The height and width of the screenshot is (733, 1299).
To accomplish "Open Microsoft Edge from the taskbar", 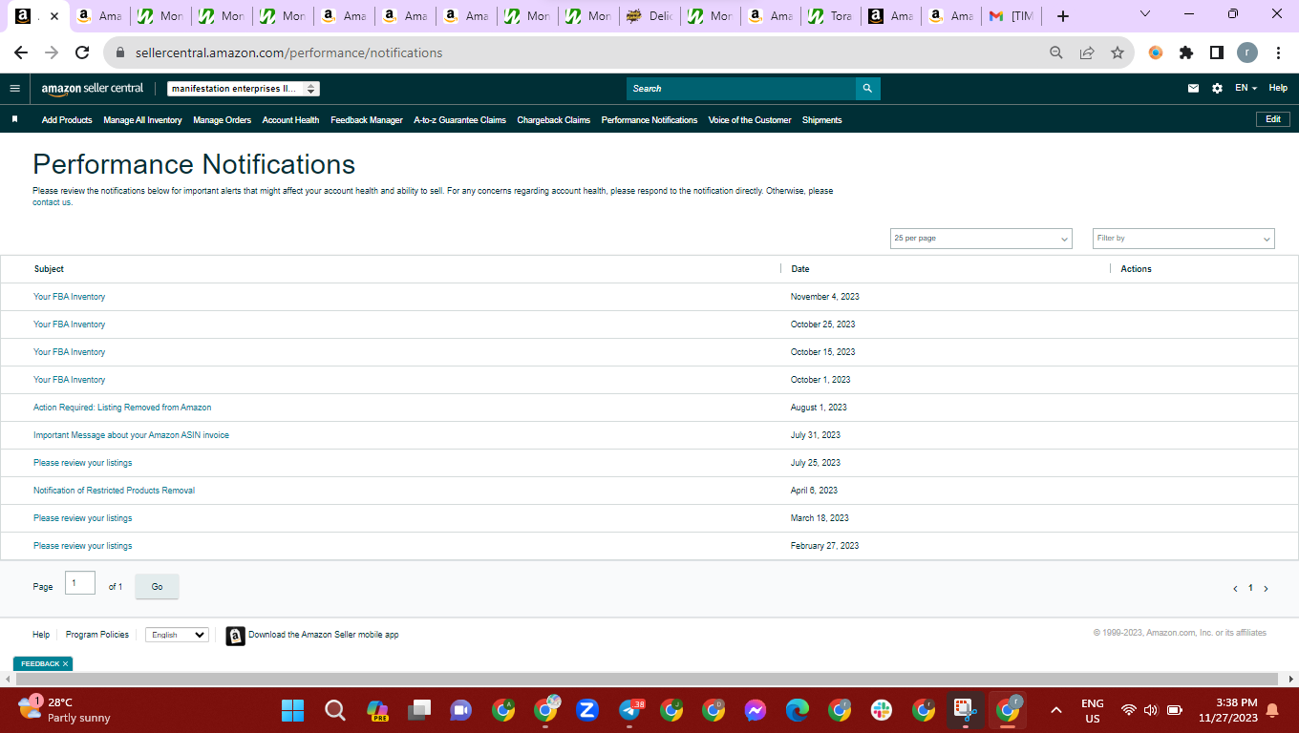I will click(x=798, y=710).
